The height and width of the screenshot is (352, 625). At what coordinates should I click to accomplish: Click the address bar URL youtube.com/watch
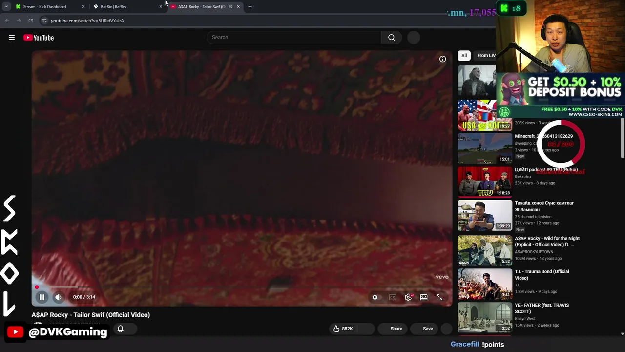[87, 21]
